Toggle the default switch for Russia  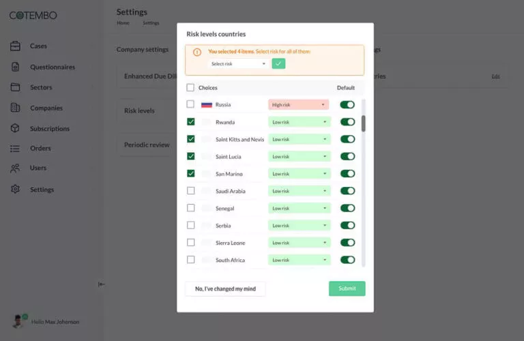347,105
